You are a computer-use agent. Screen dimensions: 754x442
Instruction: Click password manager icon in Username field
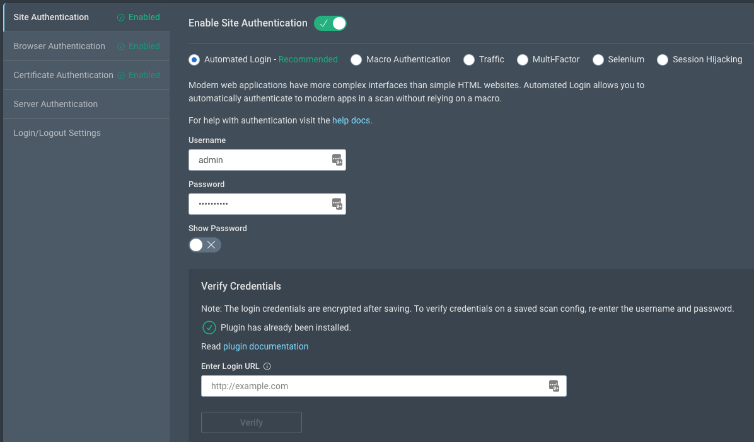pos(337,160)
